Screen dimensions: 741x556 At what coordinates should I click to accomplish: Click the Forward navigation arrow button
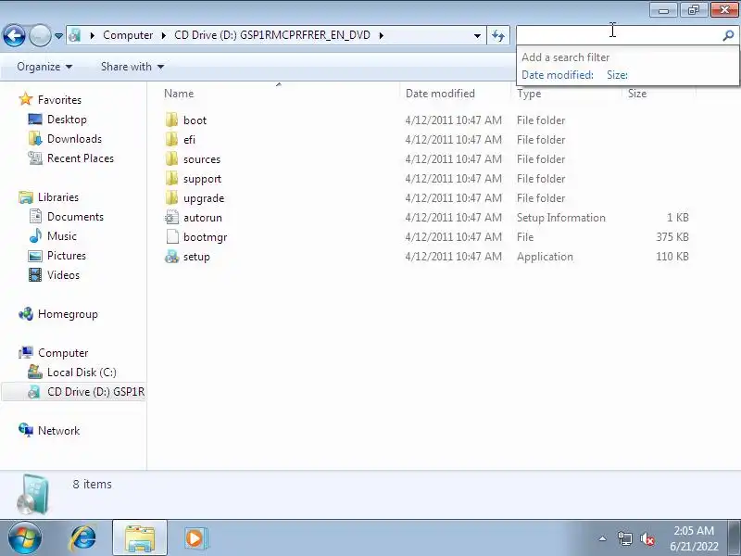[x=40, y=35]
